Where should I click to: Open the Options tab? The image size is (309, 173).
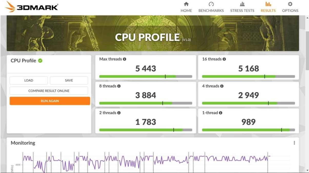tap(290, 7)
